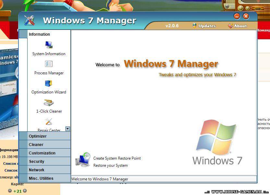Open the About link
Image resolution: width=270 pixels, height=195 pixels.
pos(241,26)
